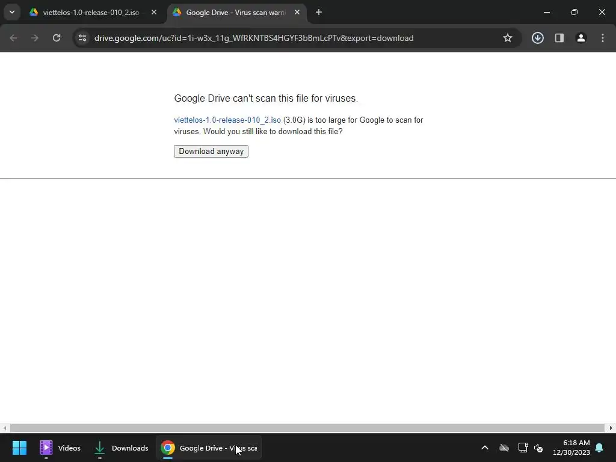Open a new browser tab
Viewport: 616px width, 462px height.
tap(319, 13)
